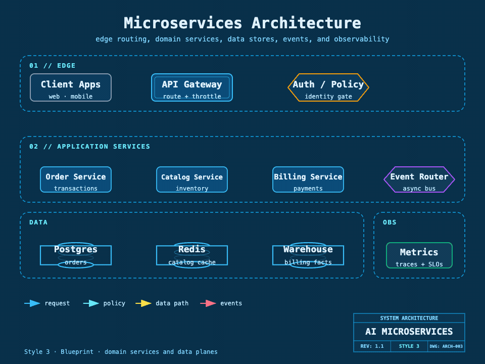Click the blue request arrow in legend
The width and height of the screenshot is (485, 364).
click(32, 303)
